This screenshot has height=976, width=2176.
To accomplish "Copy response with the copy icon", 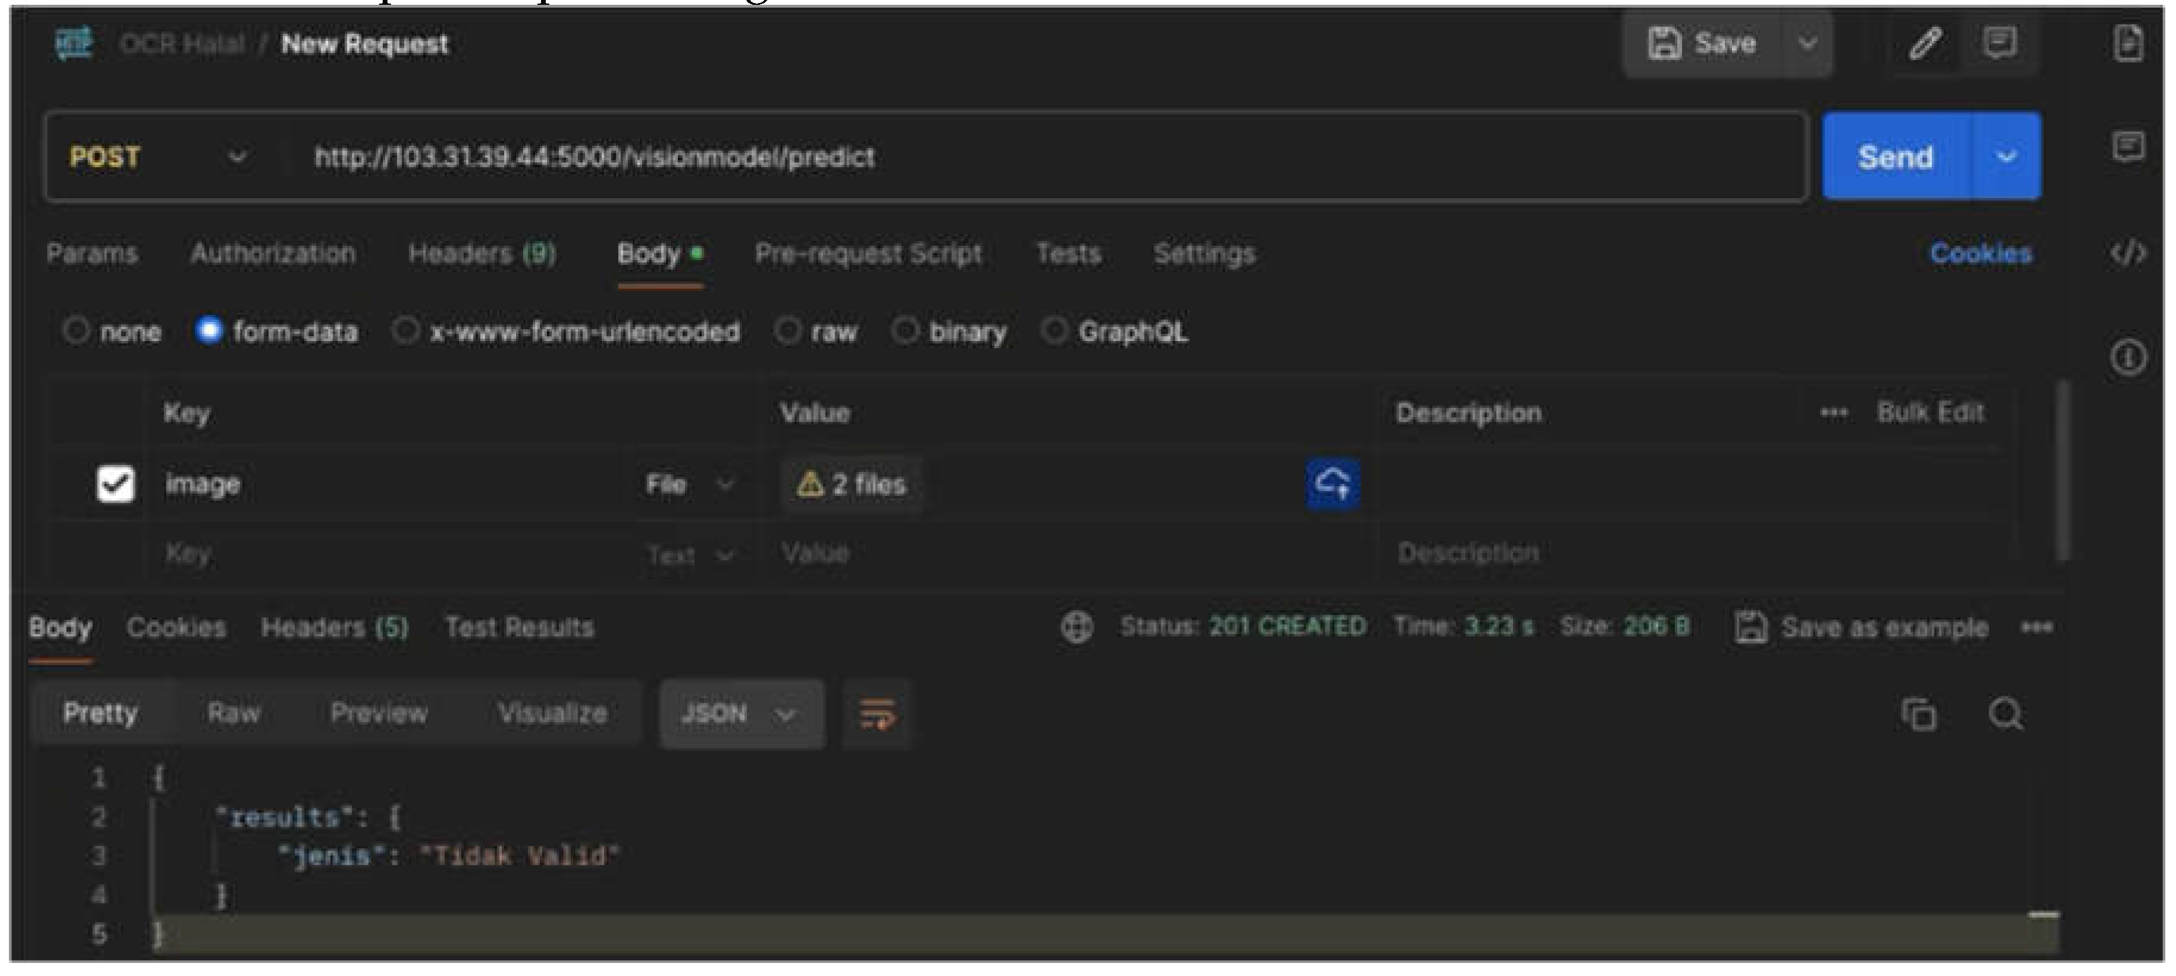I will [x=1918, y=714].
